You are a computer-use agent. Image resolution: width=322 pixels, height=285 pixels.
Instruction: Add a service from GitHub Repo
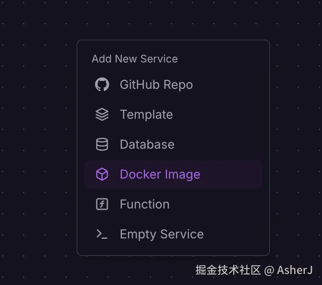coord(156,84)
